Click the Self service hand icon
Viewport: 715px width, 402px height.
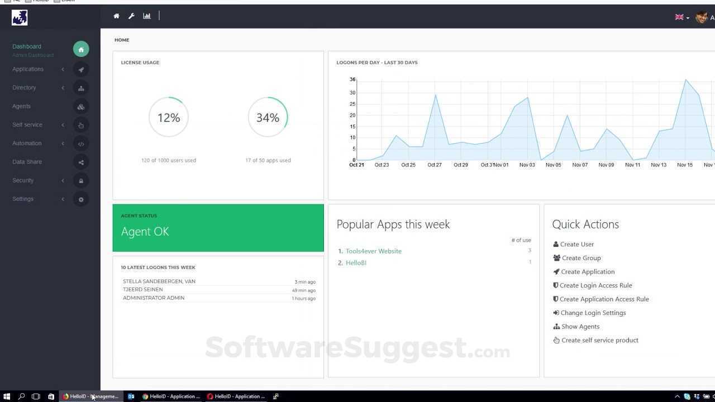[x=81, y=125]
